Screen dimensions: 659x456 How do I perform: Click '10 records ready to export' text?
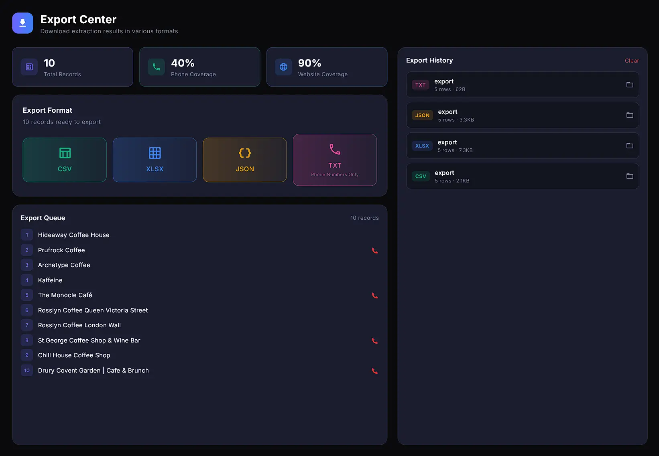(62, 122)
